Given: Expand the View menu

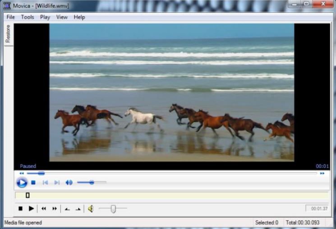Looking at the screenshot, I should point(62,17).
